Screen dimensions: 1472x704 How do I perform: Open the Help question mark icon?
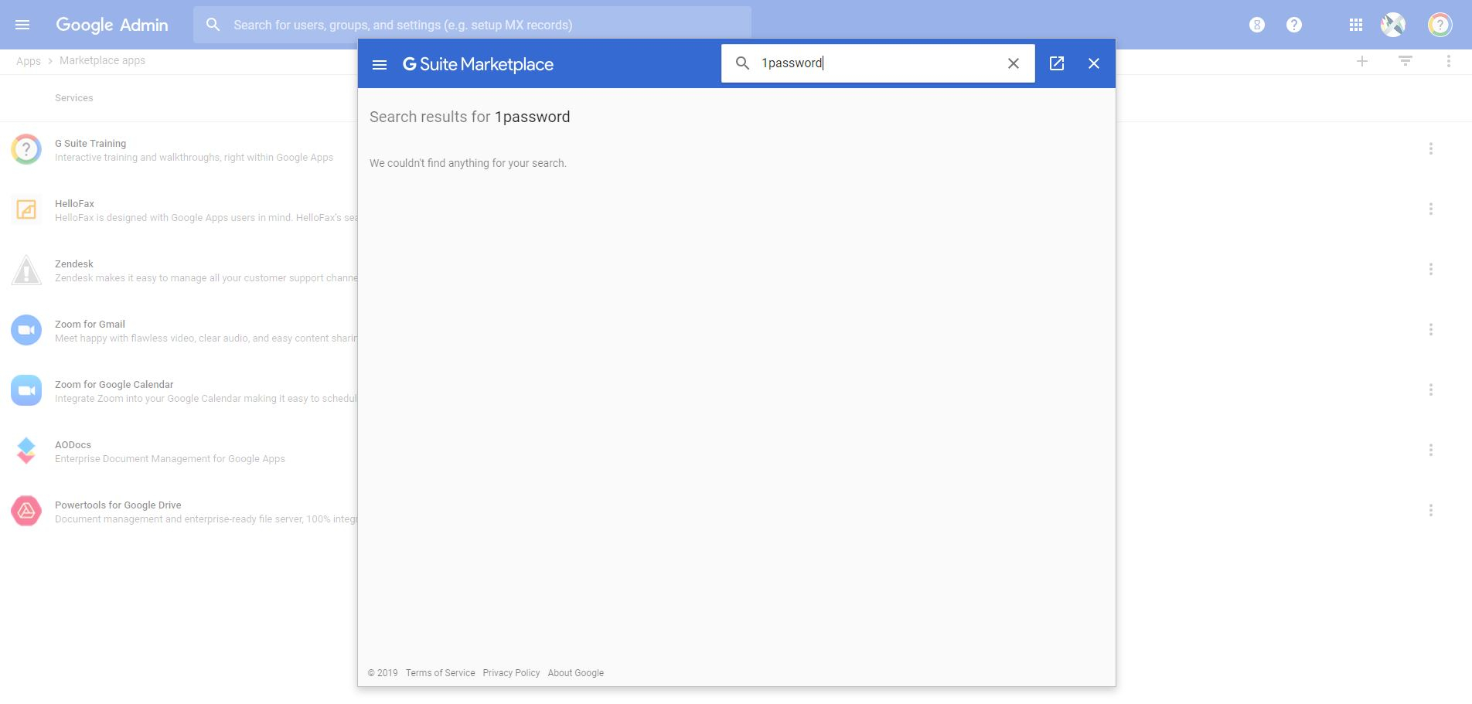[1294, 25]
